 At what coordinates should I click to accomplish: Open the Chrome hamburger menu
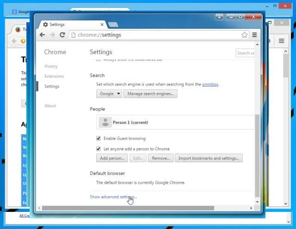pos(254,35)
